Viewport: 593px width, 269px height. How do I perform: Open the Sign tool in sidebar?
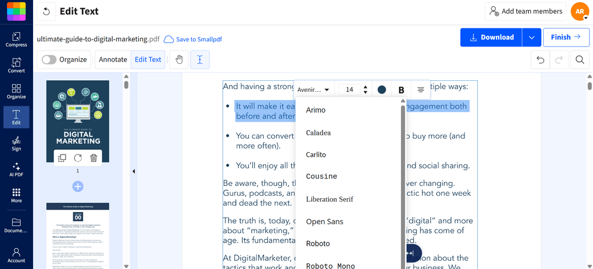pyautogui.click(x=16, y=144)
